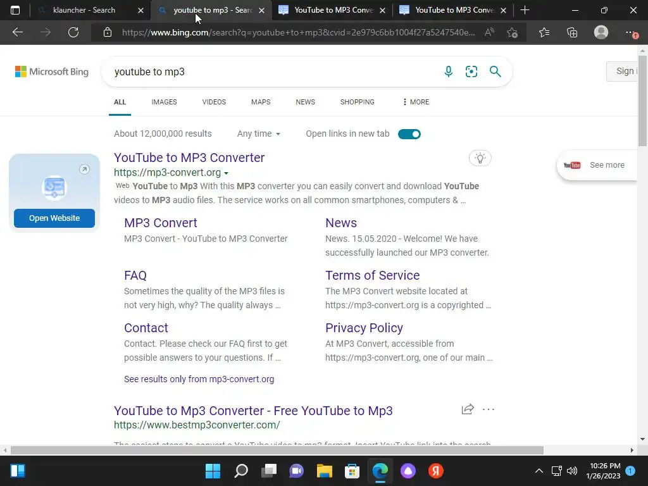Add this page to favorites via the star-plus icon
Screen dimensions: 648x486
point(513,32)
